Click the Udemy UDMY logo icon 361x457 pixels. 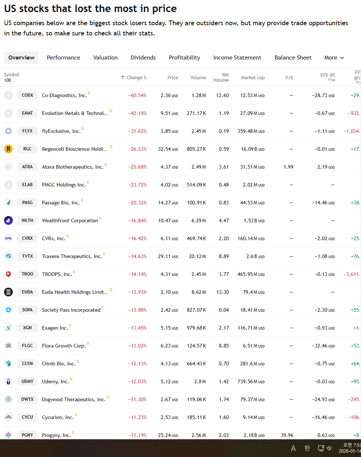point(8,381)
